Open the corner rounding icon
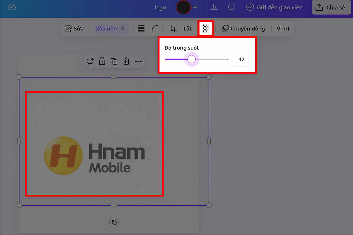Screen dimensions: 353x235 click(x=155, y=29)
